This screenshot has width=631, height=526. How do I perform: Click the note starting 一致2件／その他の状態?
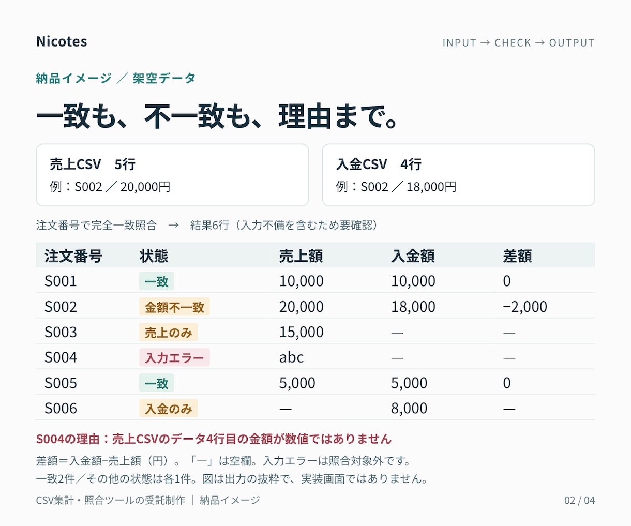click(x=232, y=478)
